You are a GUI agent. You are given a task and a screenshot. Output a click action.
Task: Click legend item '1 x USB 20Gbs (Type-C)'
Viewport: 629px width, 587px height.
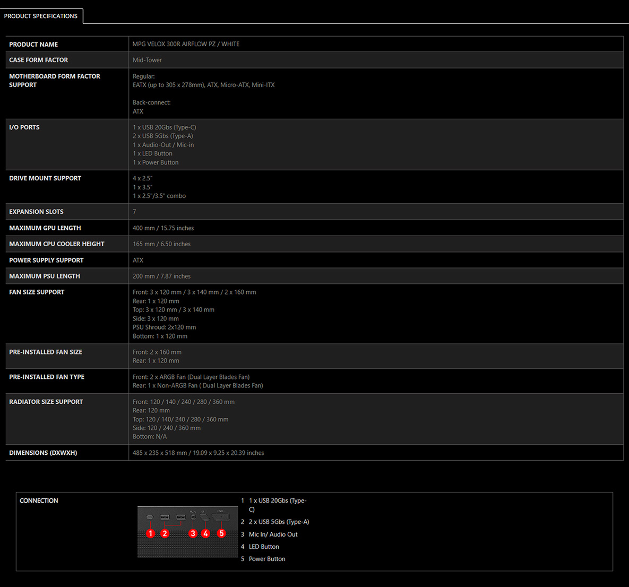click(x=278, y=505)
